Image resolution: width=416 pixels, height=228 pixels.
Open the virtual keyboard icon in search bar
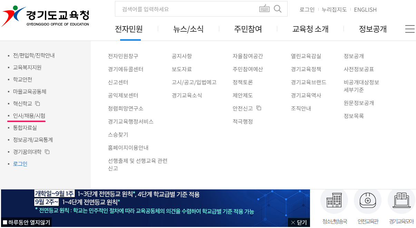264,9
